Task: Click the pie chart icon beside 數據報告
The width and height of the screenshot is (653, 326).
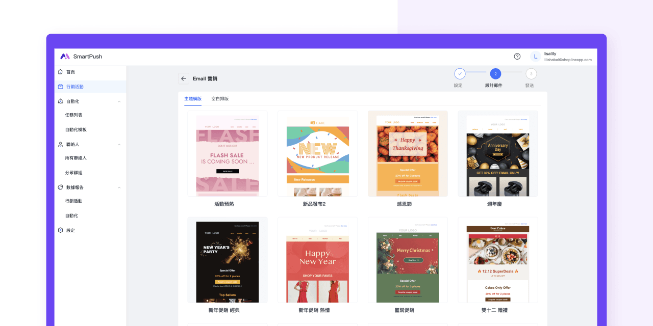Action: click(61, 187)
